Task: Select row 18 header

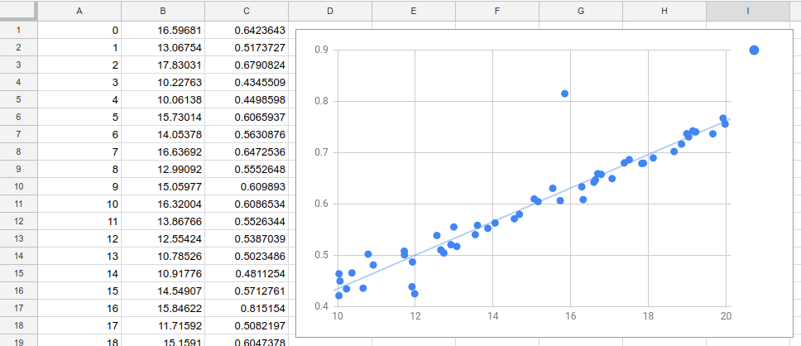Action: pos(18,325)
